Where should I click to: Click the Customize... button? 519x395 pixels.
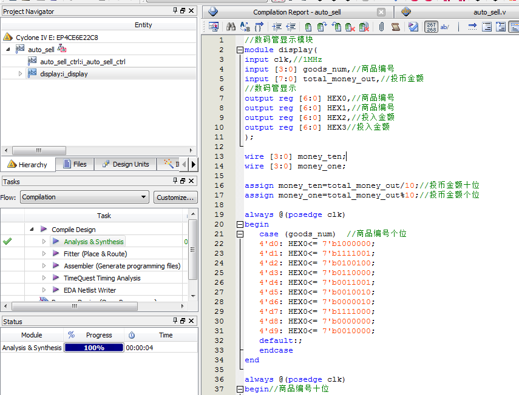tap(175, 197)
